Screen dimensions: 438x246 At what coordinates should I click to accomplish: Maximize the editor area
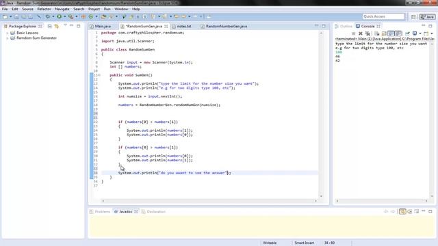[324, 26]
